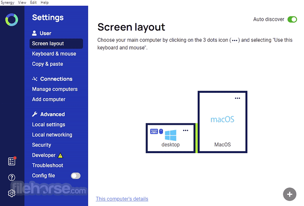Click the keyboard icon on desktop tile
Screen dimensions: 304x206
154,131
